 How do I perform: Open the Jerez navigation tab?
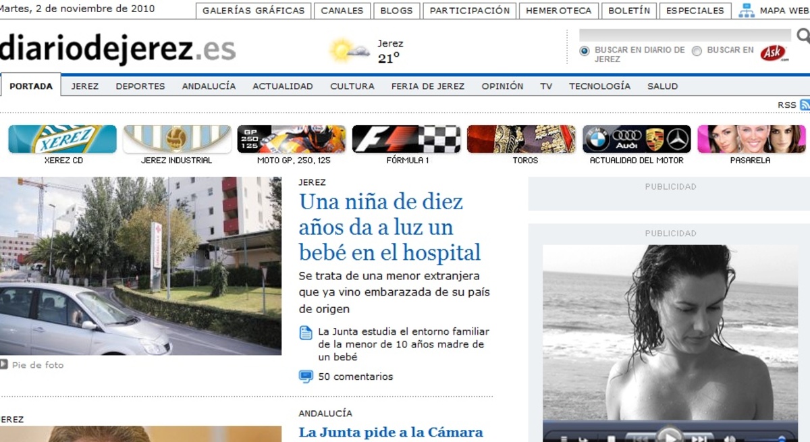[x=85, y=86]
